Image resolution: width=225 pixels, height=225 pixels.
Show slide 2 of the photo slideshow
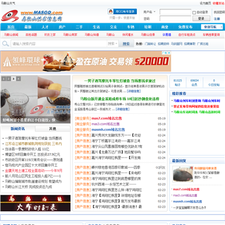[8, 79]
